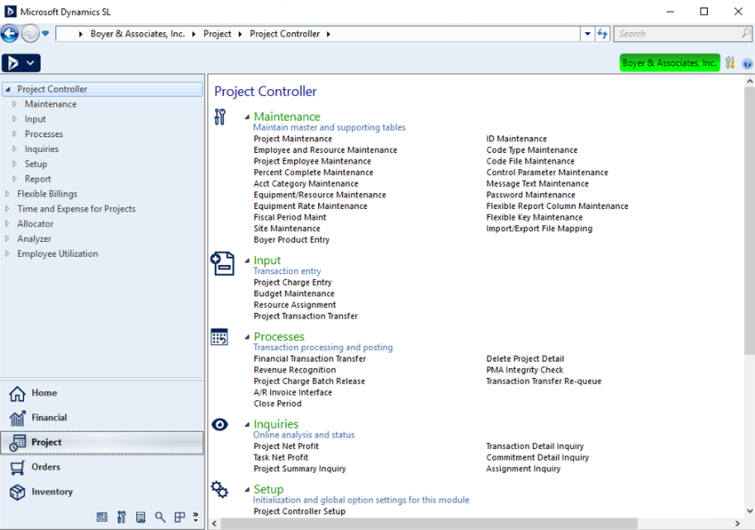The height and width of the screenshot is (530, 755).
Task: Expand the Inquiries node in the left tree
Action: pyautogui.click(x=14, y=149)
